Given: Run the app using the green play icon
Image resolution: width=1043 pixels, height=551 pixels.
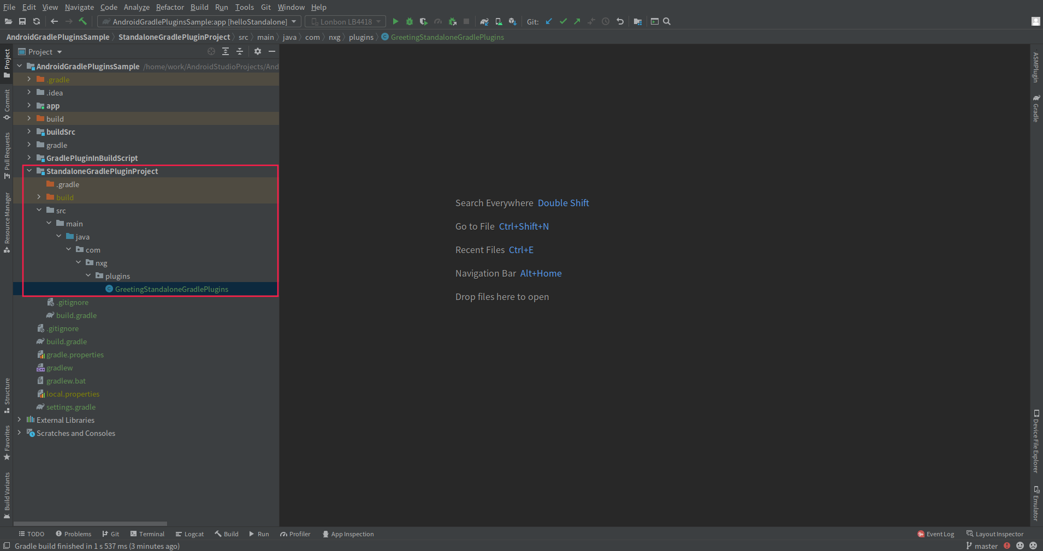Looking at the screenshot, I should 395,22.
